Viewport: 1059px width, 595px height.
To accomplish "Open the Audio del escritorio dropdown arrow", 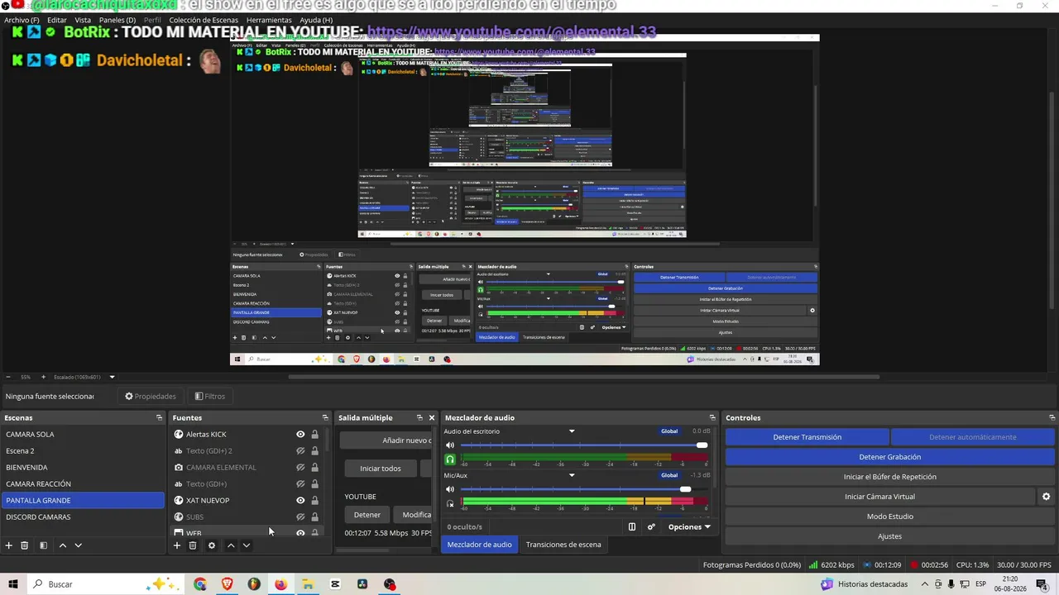I will 571,431.
